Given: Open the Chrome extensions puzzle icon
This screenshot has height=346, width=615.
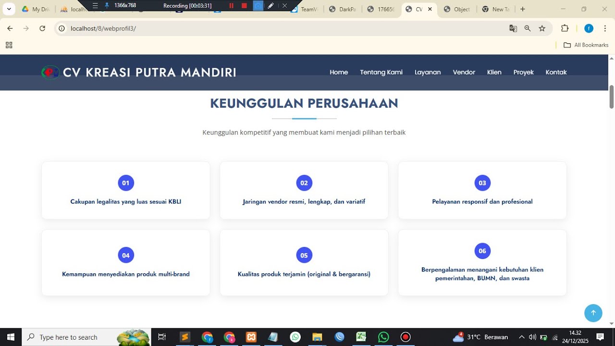Looking at the screenshot, I should [x=565, y=28].
